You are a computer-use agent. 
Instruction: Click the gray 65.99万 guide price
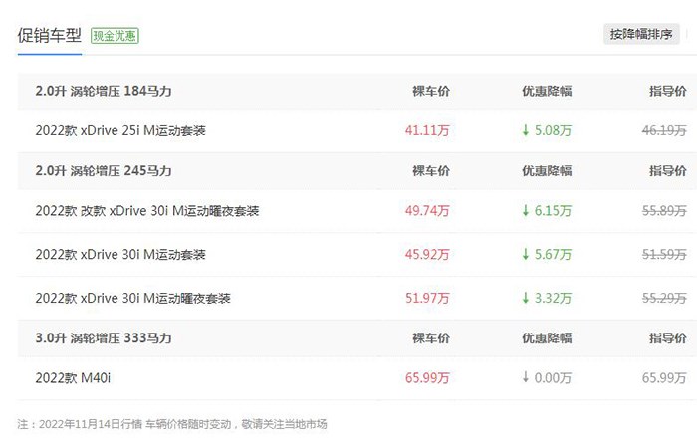(x=664, y=378)
